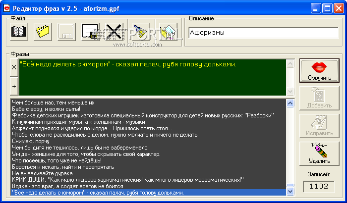Click the flashlight search icon
Screen dimensions: 347x203
pos(141,32)
